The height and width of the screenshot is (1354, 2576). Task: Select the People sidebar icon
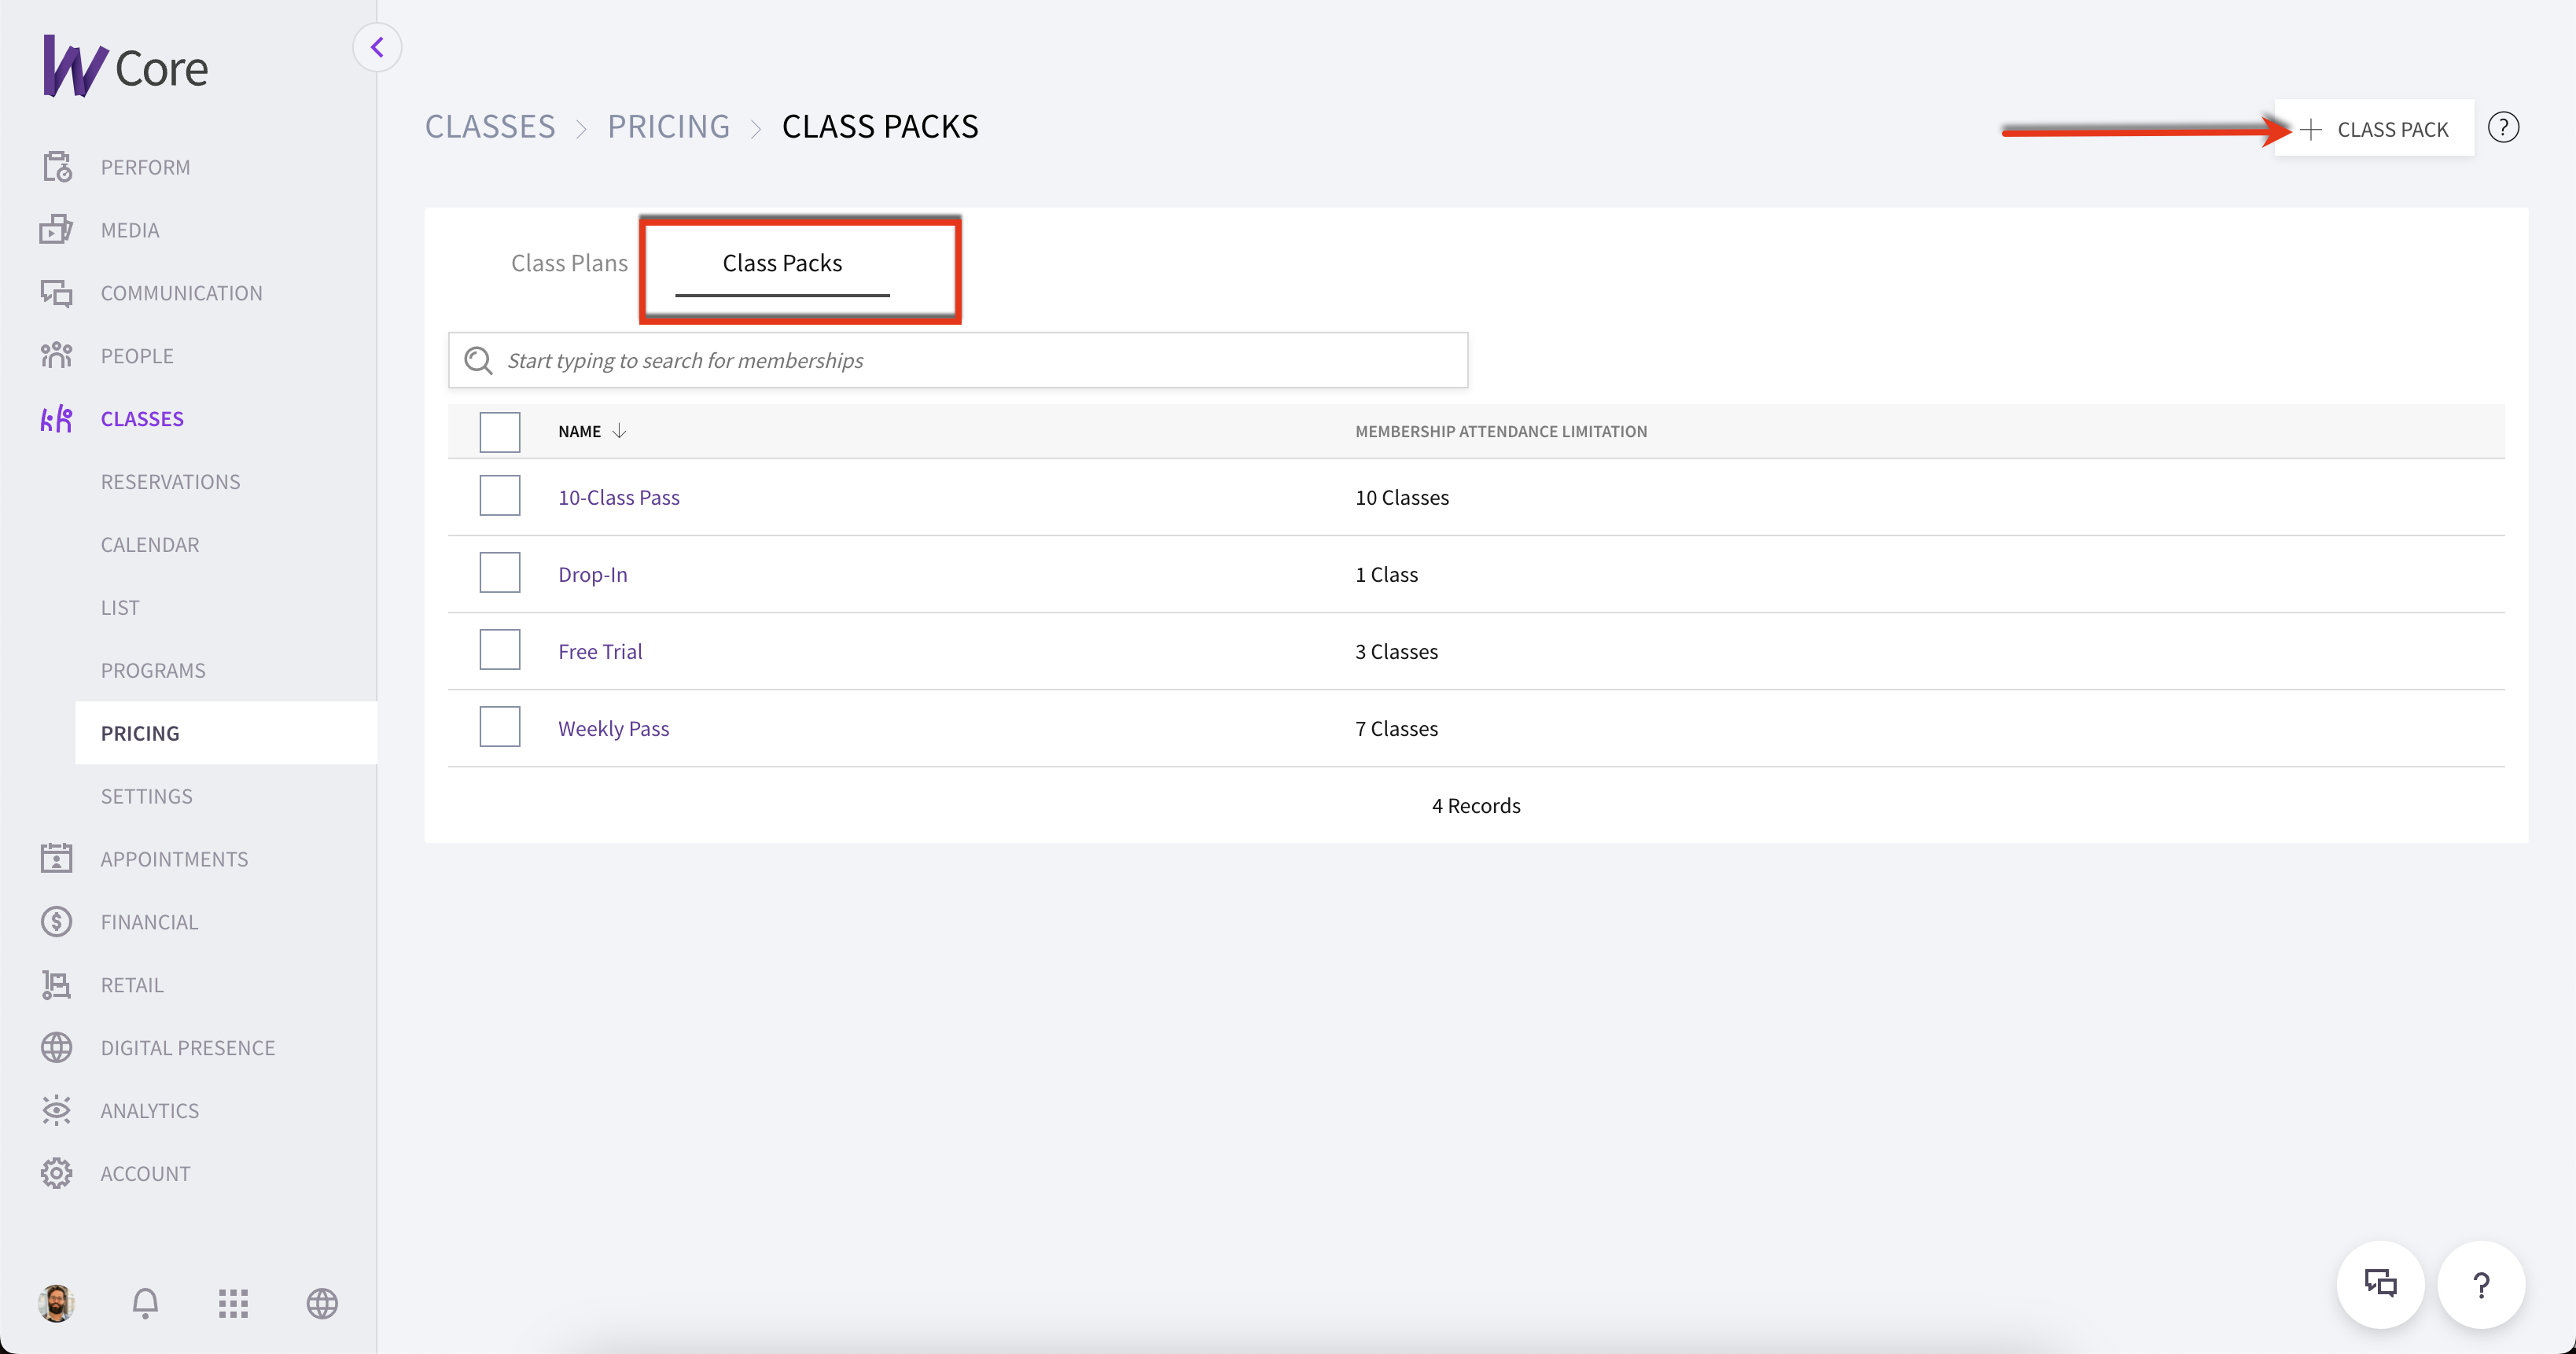pyautogui.click(x=57, y=355)
